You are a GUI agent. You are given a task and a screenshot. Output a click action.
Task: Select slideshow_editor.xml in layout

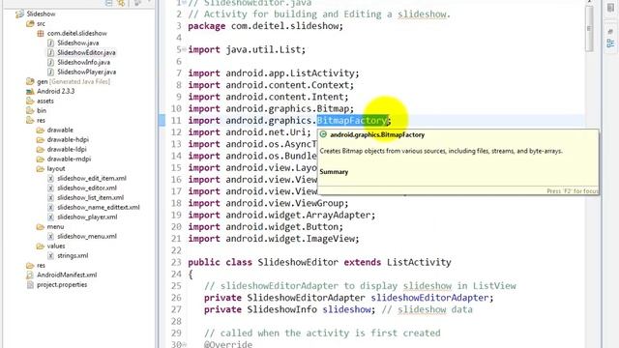(x=87, y=188)
